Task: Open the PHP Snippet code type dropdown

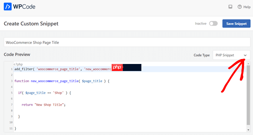Action: (x=231, y=55)
